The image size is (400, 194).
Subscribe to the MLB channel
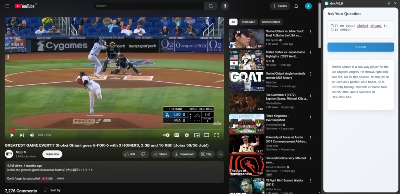52,154
